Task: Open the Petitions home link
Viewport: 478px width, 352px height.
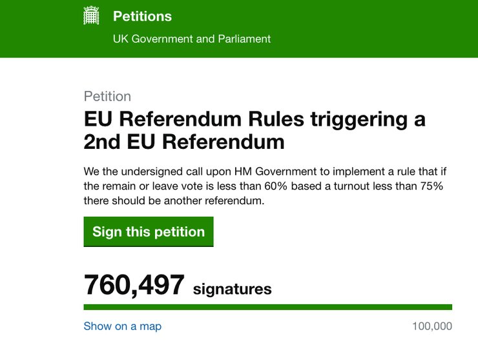Action: pos(142,16)
